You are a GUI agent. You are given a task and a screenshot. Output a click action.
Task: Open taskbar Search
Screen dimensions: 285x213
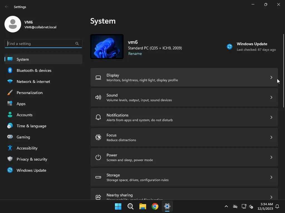(131, 206)
